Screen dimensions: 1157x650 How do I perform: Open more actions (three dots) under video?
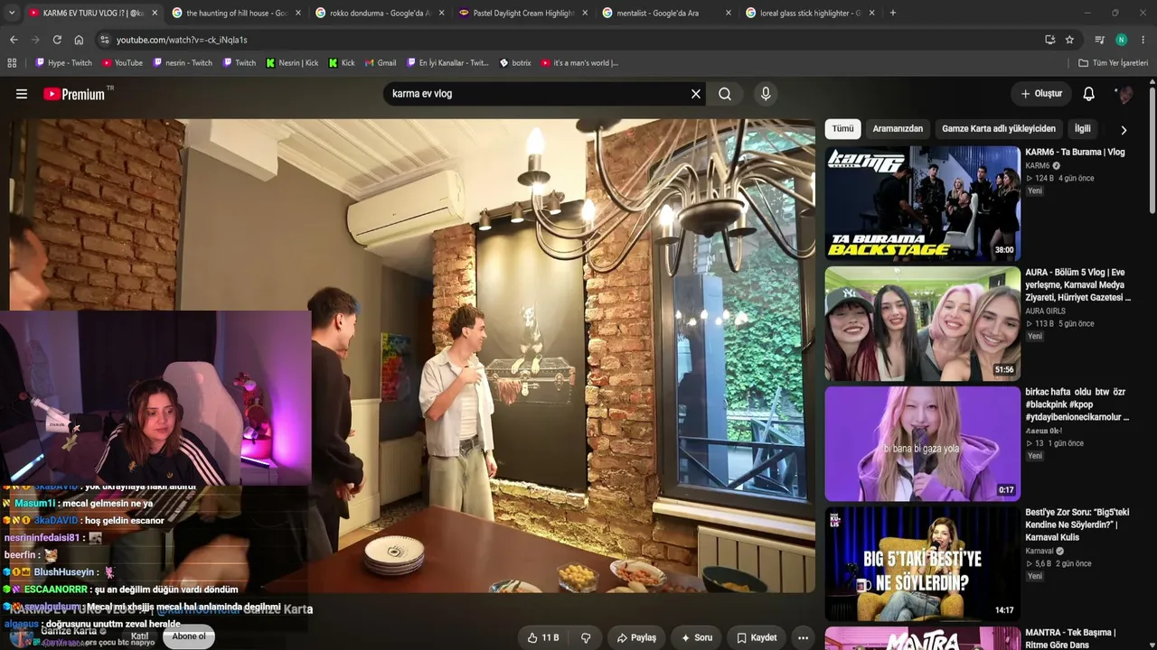(x=803, y=637)
